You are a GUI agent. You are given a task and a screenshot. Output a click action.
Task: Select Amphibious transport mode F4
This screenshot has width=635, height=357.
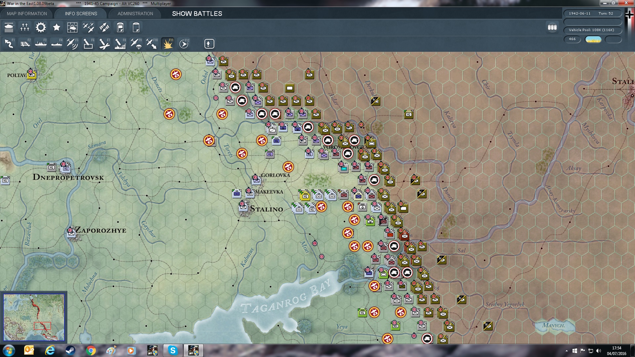tap(57, 44)
